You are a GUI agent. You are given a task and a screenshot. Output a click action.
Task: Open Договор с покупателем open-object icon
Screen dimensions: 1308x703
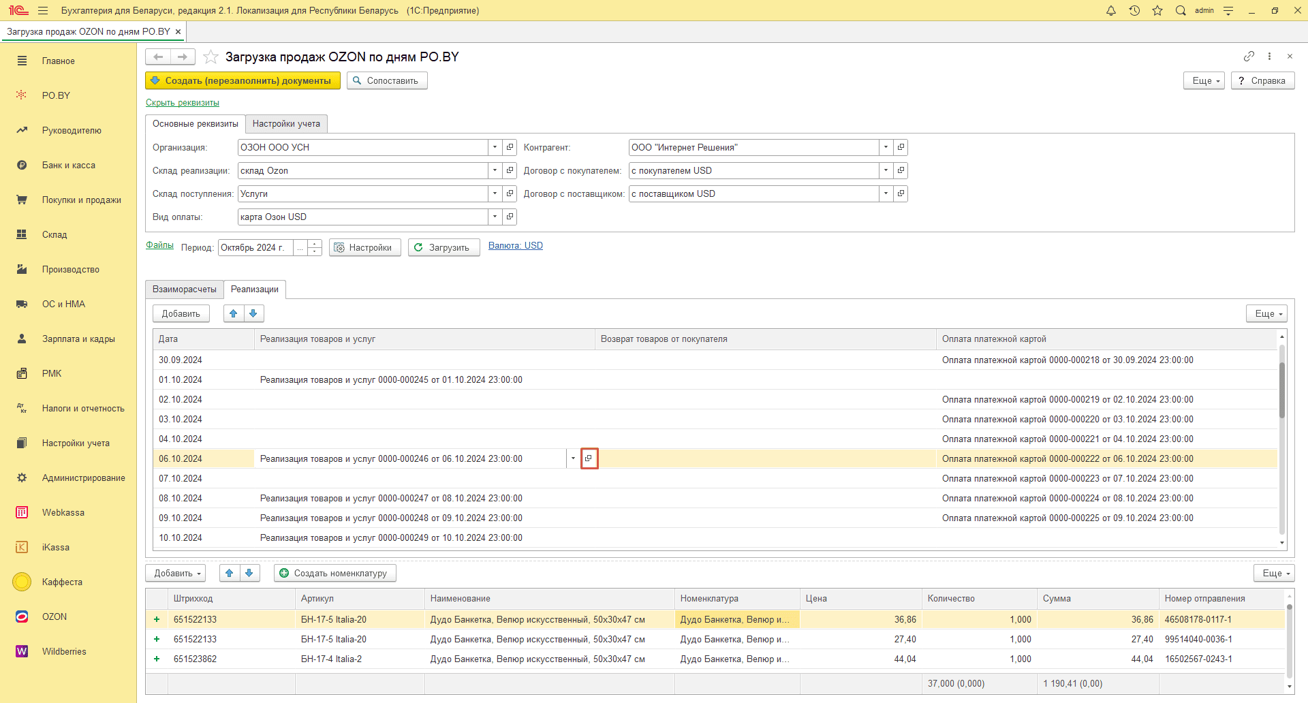point(901,170)
